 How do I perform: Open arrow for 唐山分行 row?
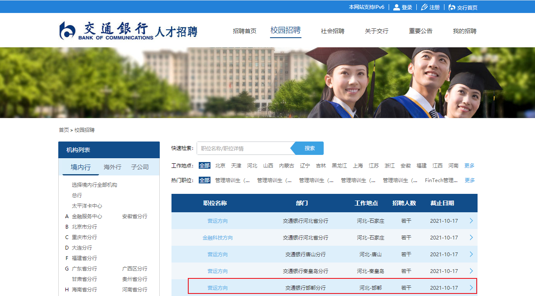point(471,254)
